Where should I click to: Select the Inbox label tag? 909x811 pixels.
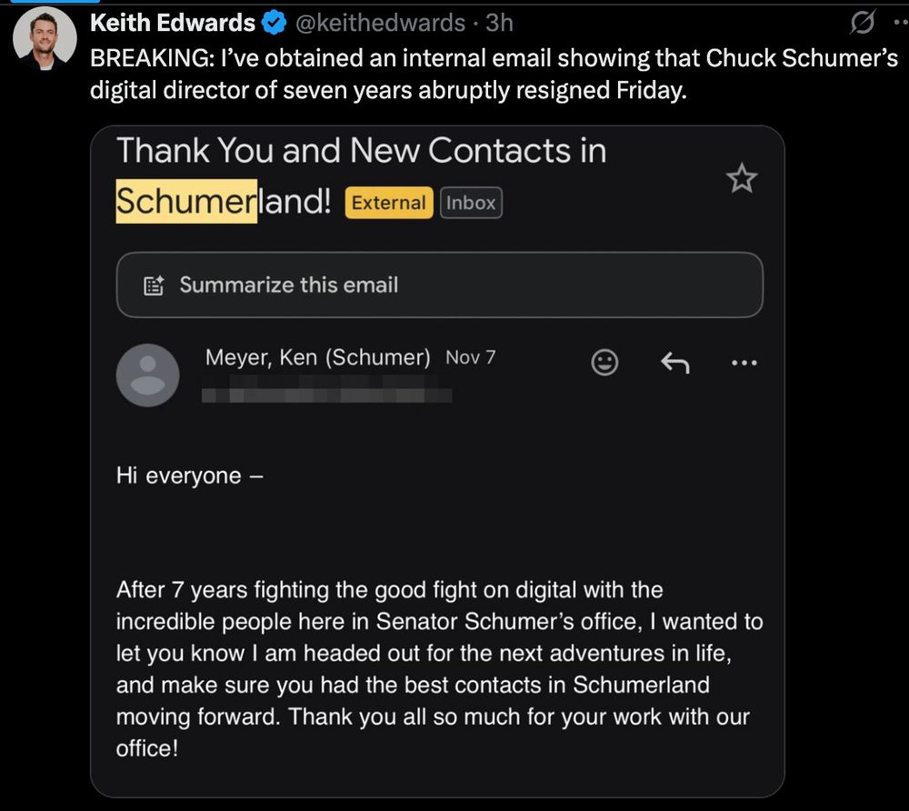(471, 203)
